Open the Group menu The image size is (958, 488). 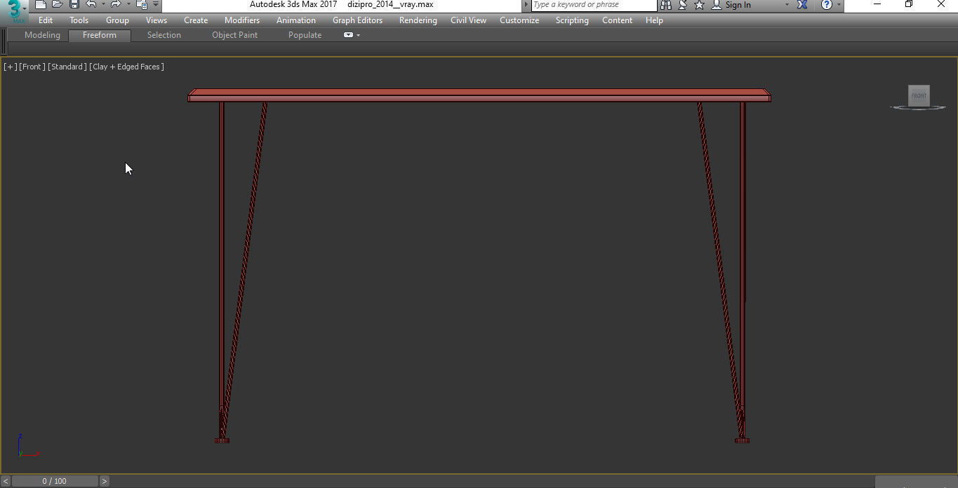pyautogui.click(x=117, y=20)
